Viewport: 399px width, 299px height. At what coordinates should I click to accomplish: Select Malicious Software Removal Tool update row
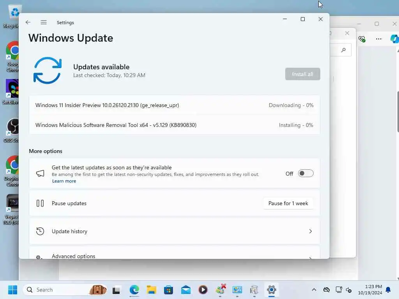[174, 125]
